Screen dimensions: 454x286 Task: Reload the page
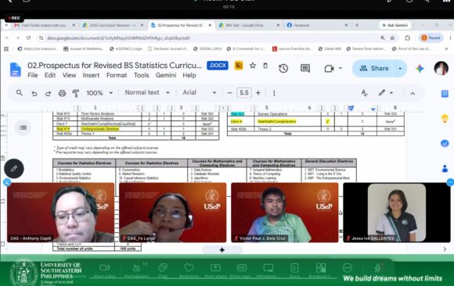[28, 38]
